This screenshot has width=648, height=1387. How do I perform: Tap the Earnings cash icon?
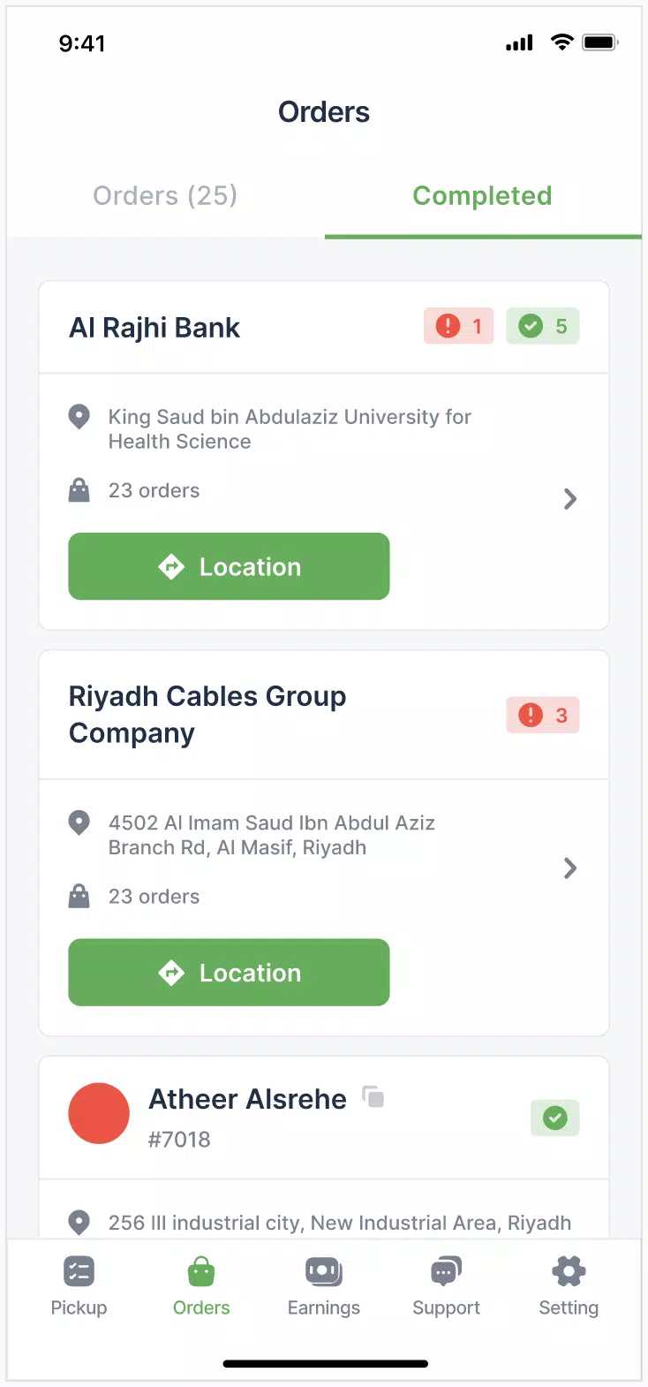click(x=323, y=1272)
